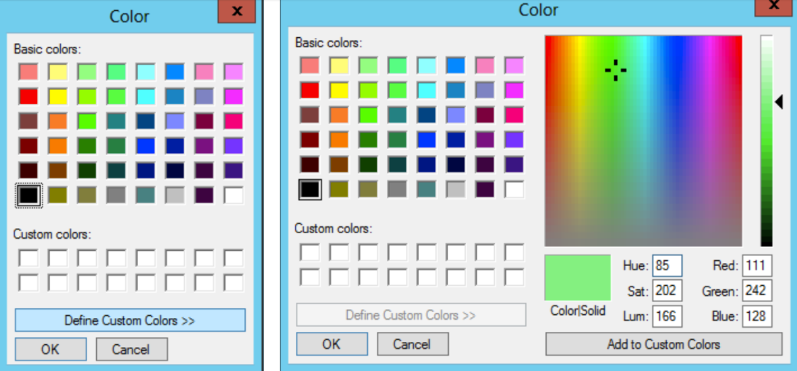Viewport: 797px width, 371px height.
Task: Select the Green value input box
Action: pos(757,291)
